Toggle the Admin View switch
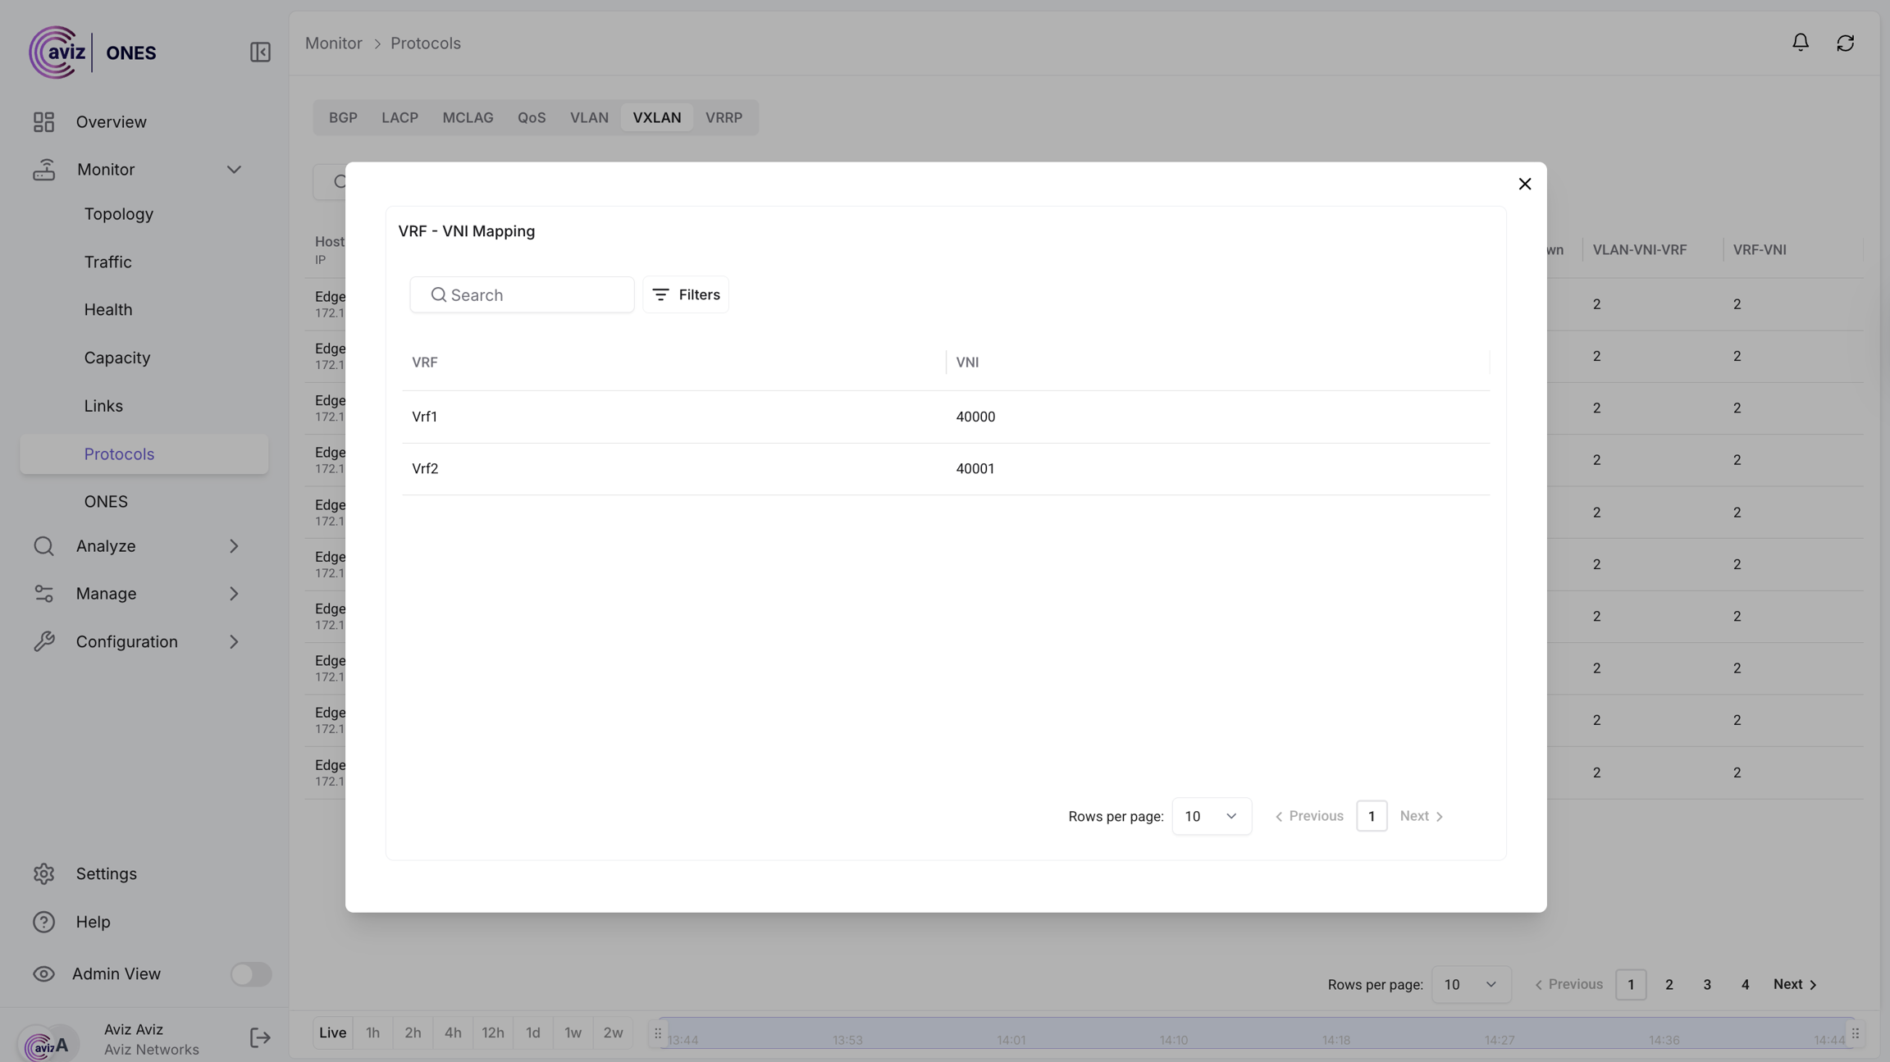This screenshot has height=1062, width=1890. (x=250, y=973)
